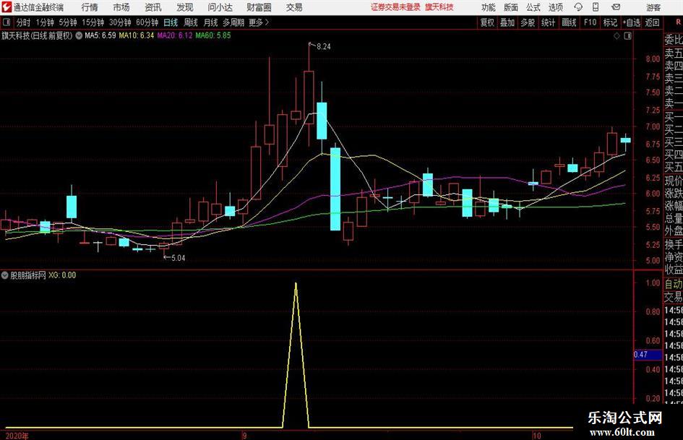Switch to 周线 weekly period
Viewport: 683px width, 440px height.
[x=191, y=22]
